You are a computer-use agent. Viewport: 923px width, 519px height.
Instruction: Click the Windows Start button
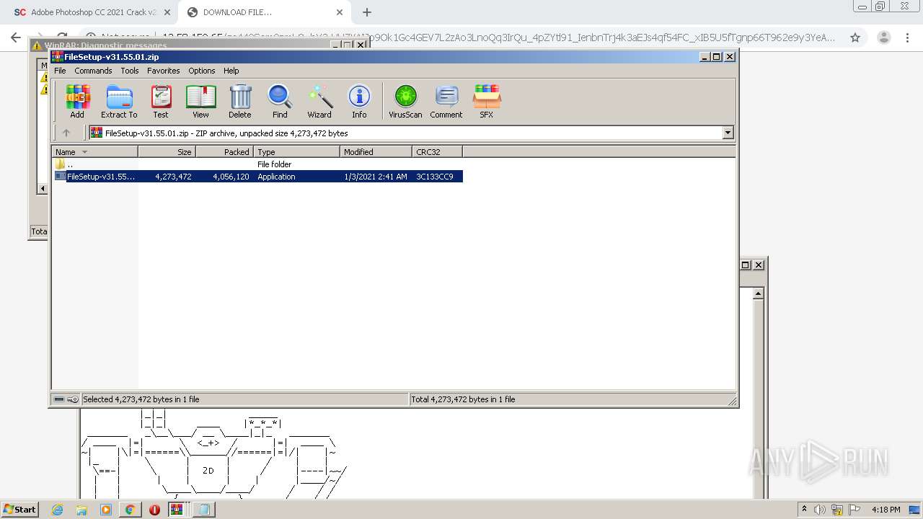point(20,509)
